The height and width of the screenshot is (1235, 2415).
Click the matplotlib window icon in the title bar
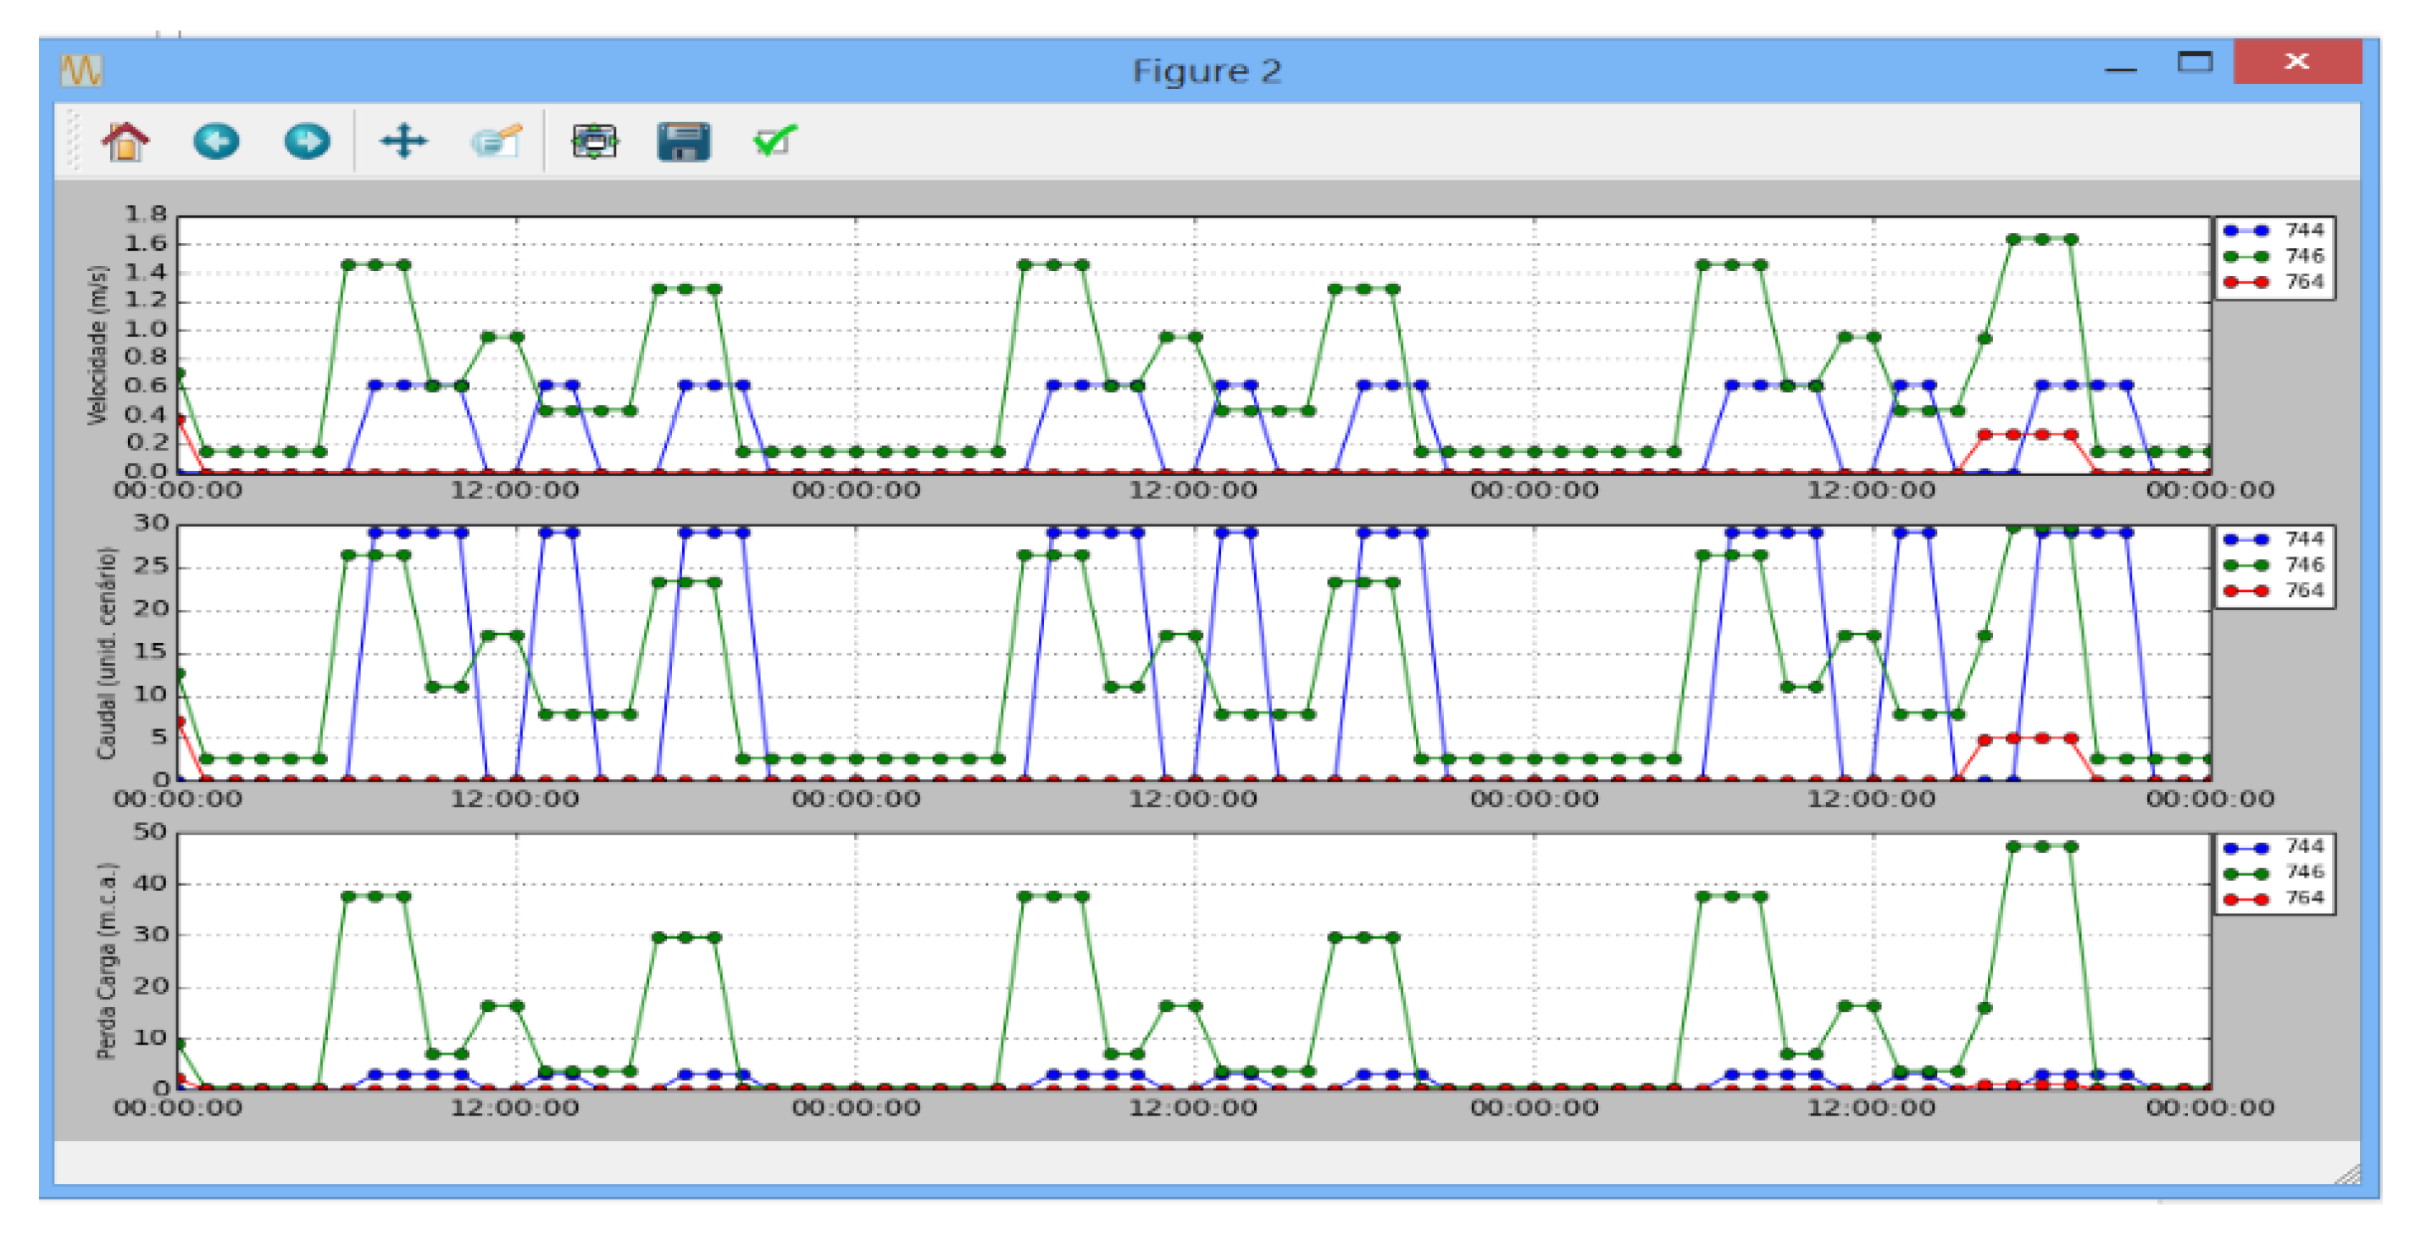(x=81, y=70)
